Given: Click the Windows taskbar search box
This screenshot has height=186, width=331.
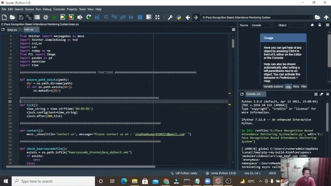Looking at the screenshot, I should [53, 181].
